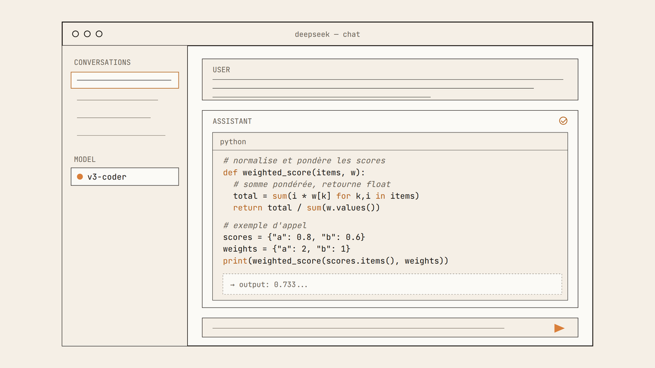Screen dimensions: 655x368
Task: Click the orange send arrow icon
Action: click(x=559, y=328)
